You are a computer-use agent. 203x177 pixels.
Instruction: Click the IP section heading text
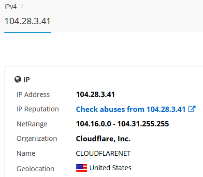point(27,80)
